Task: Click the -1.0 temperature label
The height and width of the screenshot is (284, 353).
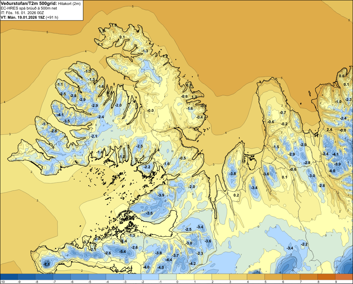Action: coord(339,102)
